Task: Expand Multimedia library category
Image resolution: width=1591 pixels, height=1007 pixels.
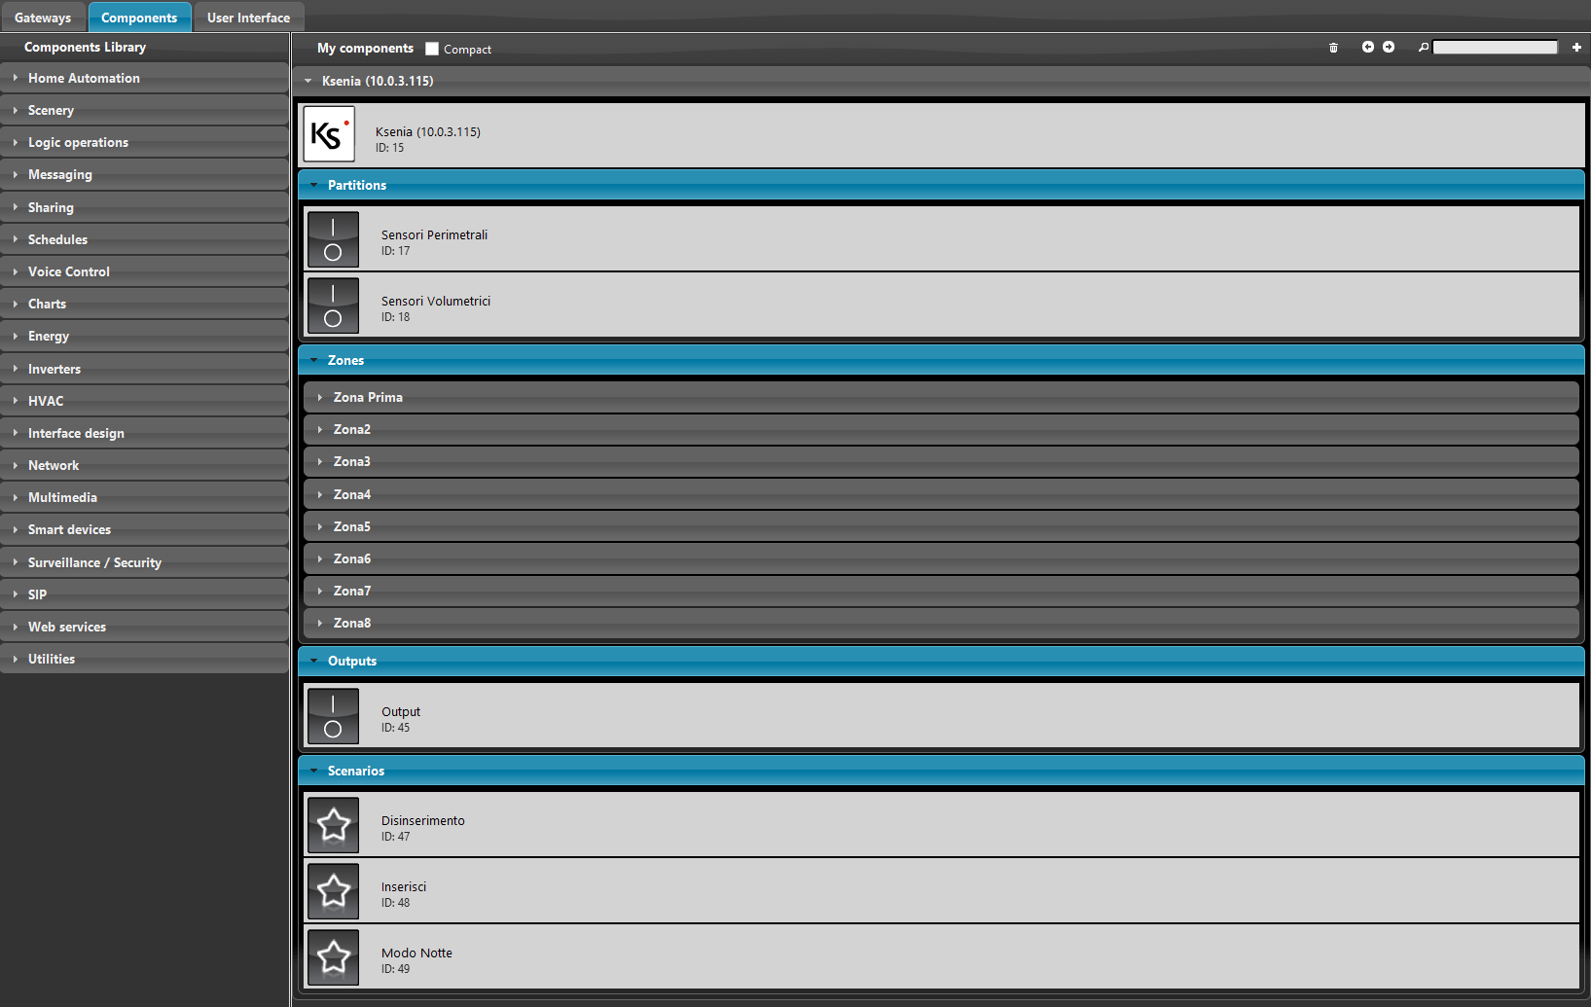Action: tap(144, 497)
